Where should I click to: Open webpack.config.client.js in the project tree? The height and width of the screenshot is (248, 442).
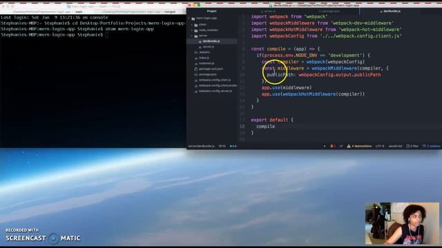(x=215, y=80)
